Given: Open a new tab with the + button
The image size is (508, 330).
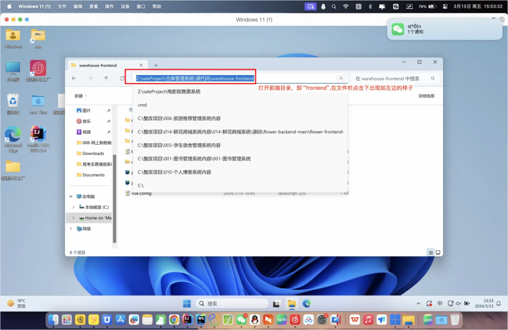Looking at the screenshot, I should (156, 65).
